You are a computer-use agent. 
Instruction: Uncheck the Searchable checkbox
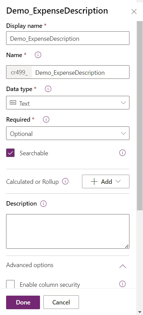tap(10, 153)
